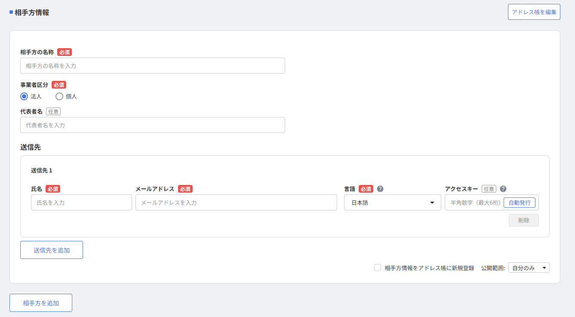Focus the 相手方の名称 input field
Screen dimensions: 575x317
(152, 66)
